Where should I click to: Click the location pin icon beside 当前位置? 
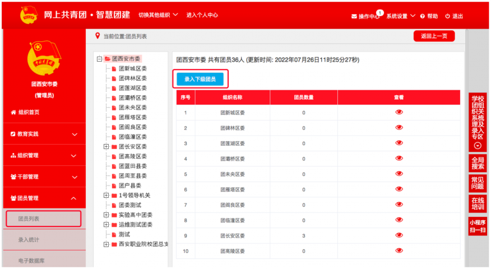click(x=98, y=36)
